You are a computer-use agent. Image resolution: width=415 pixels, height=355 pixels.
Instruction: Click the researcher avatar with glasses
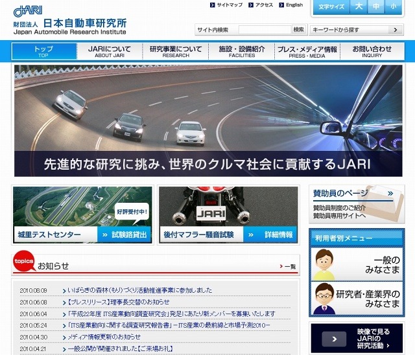click(x=324, y=299)
